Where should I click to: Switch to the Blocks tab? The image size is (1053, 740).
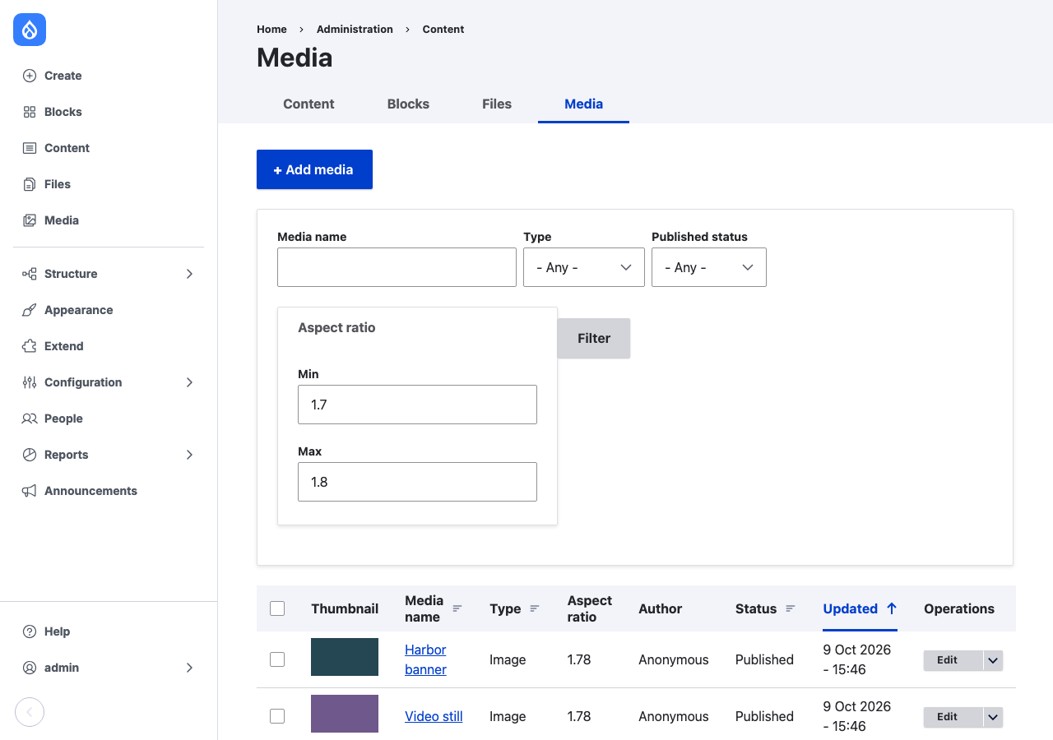tap(408, 104)
